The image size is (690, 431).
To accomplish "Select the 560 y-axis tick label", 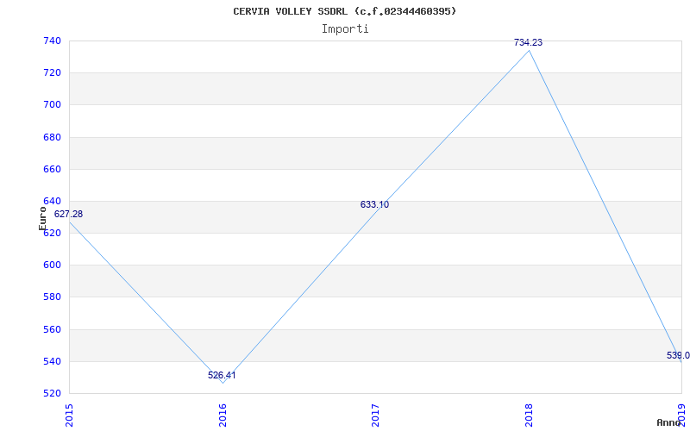I will [x=51, y=329].
